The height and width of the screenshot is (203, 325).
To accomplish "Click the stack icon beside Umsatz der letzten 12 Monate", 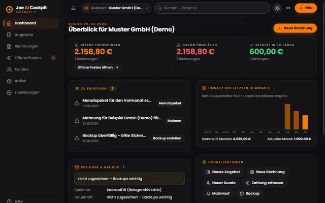I will click(204, 88).
